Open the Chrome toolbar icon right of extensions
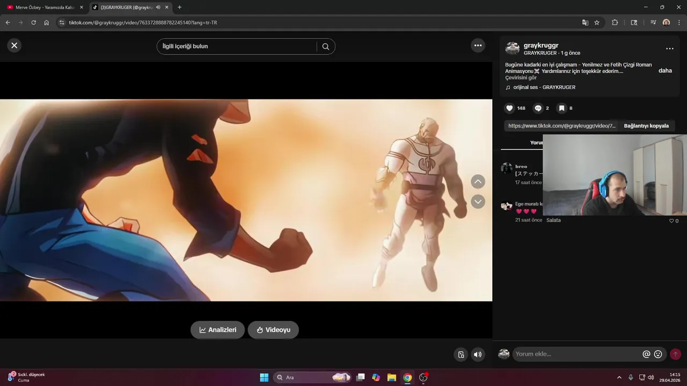 pos(634,23)
